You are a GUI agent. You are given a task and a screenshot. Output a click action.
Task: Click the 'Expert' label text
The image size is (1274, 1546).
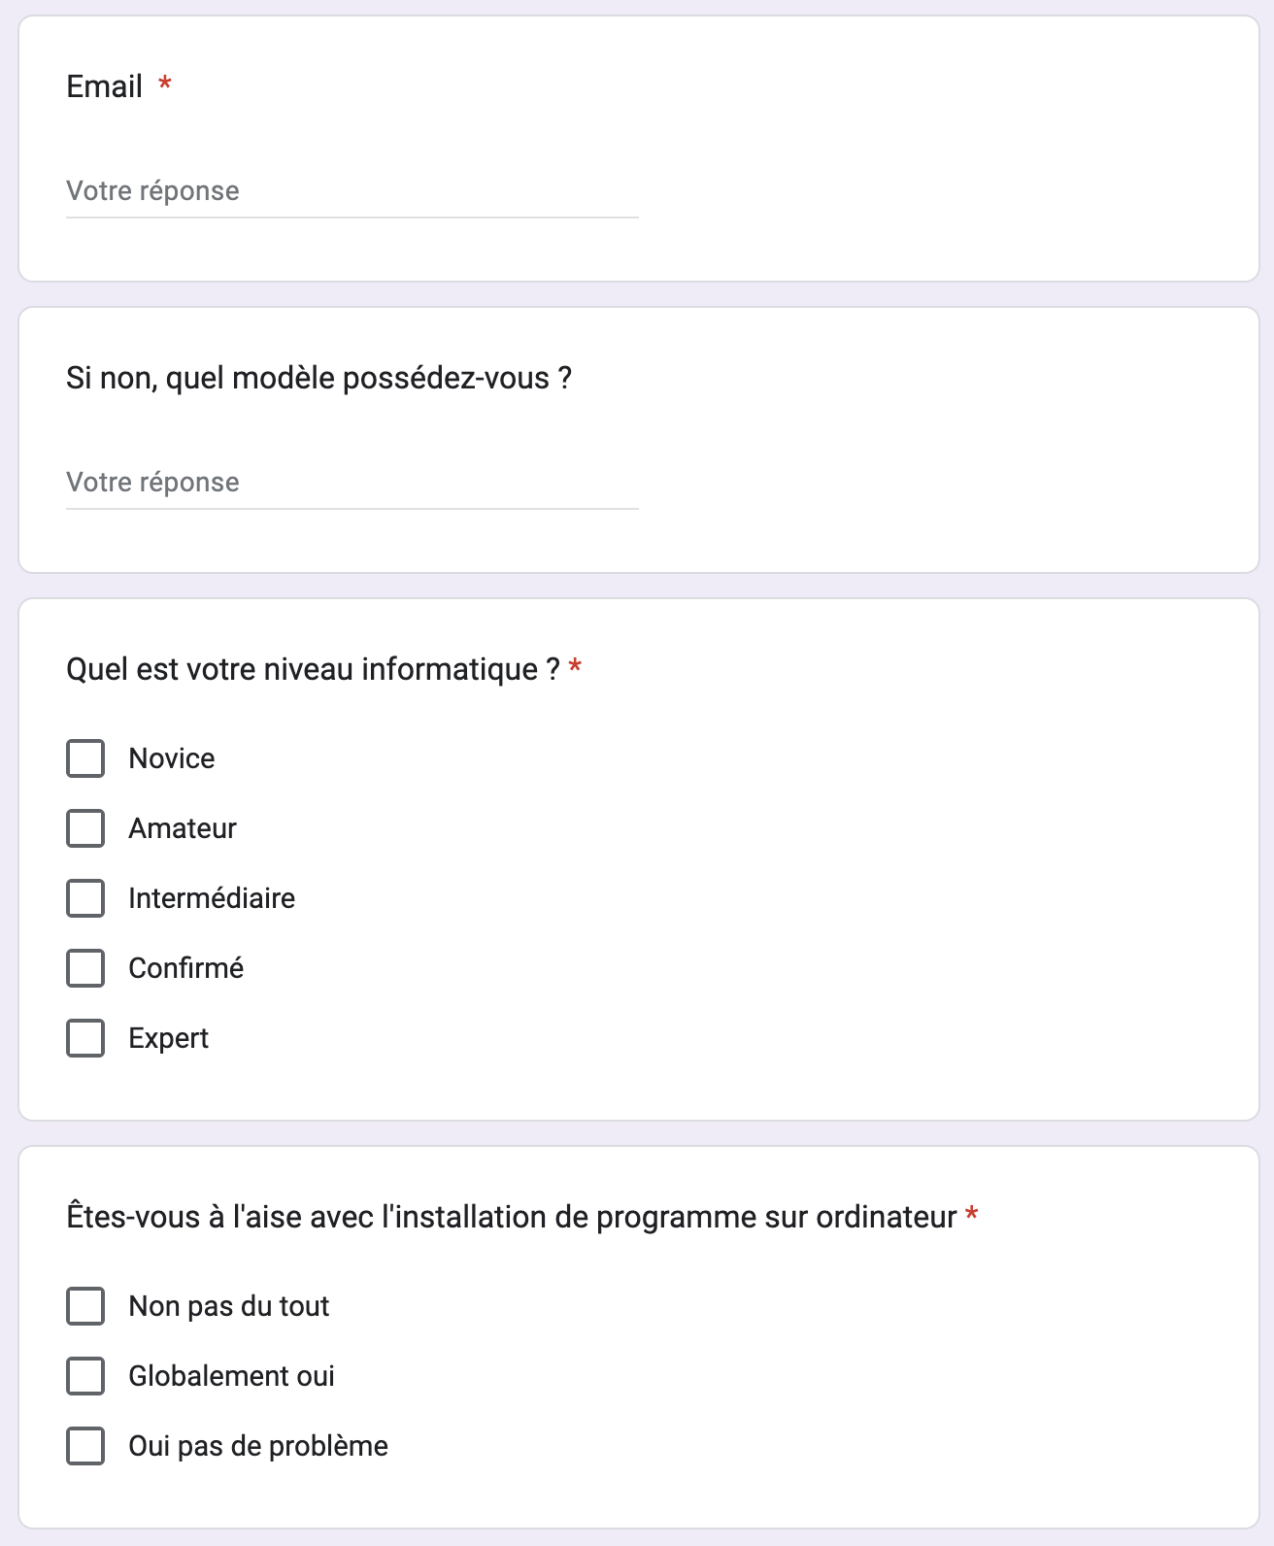[x=169, y=1038]
